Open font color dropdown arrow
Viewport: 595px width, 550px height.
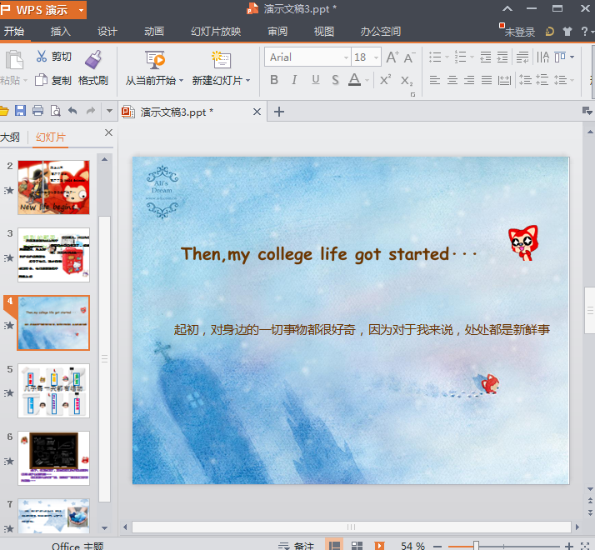tap(367, 80)
